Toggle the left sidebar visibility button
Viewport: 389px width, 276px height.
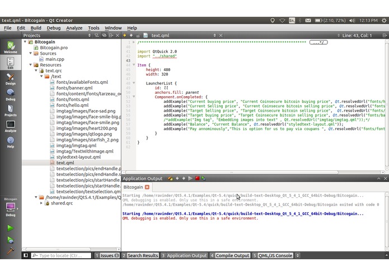tap(26, 255)
